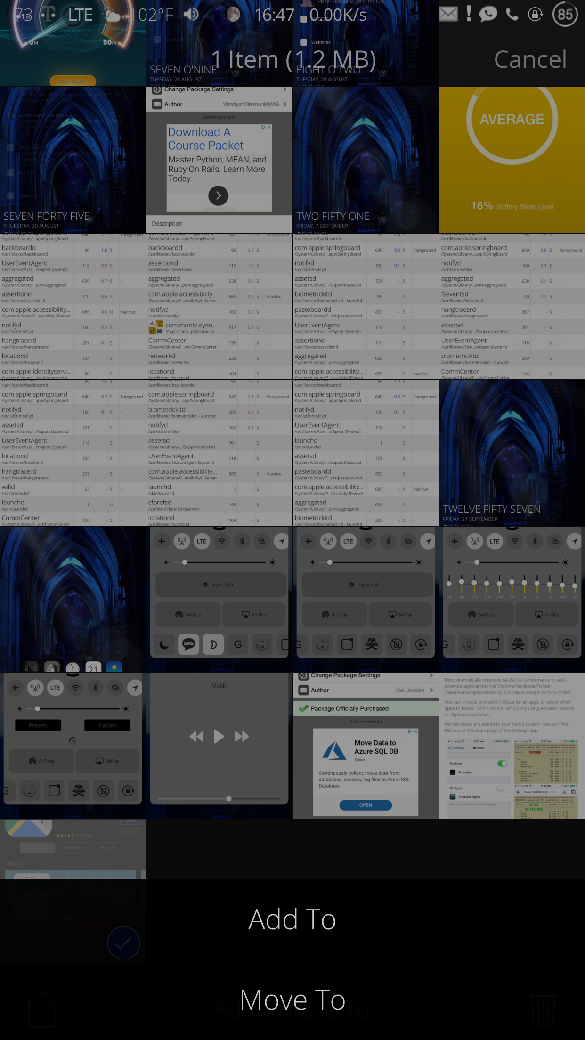
Task: Open the Nitrous description text thumbnail
Action: (x=512, y=746)
